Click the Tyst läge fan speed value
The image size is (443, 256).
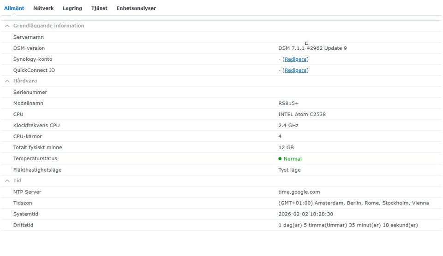(289, 170)
